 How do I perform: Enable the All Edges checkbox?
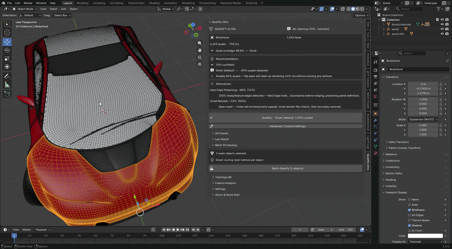coord(410,215)
